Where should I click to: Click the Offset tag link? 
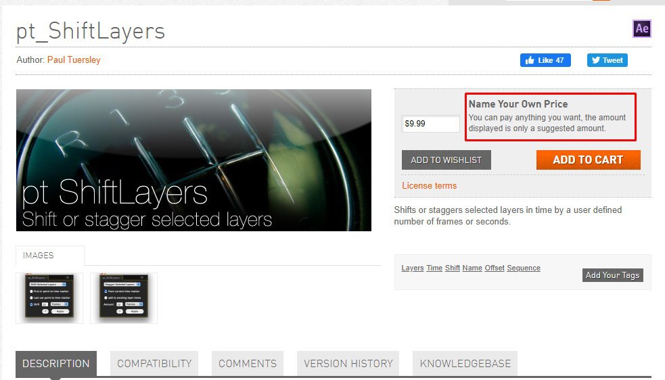click(x=495, y=268)
